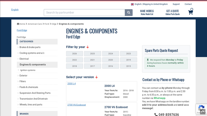Select Engines & components category

pos(37,65)
